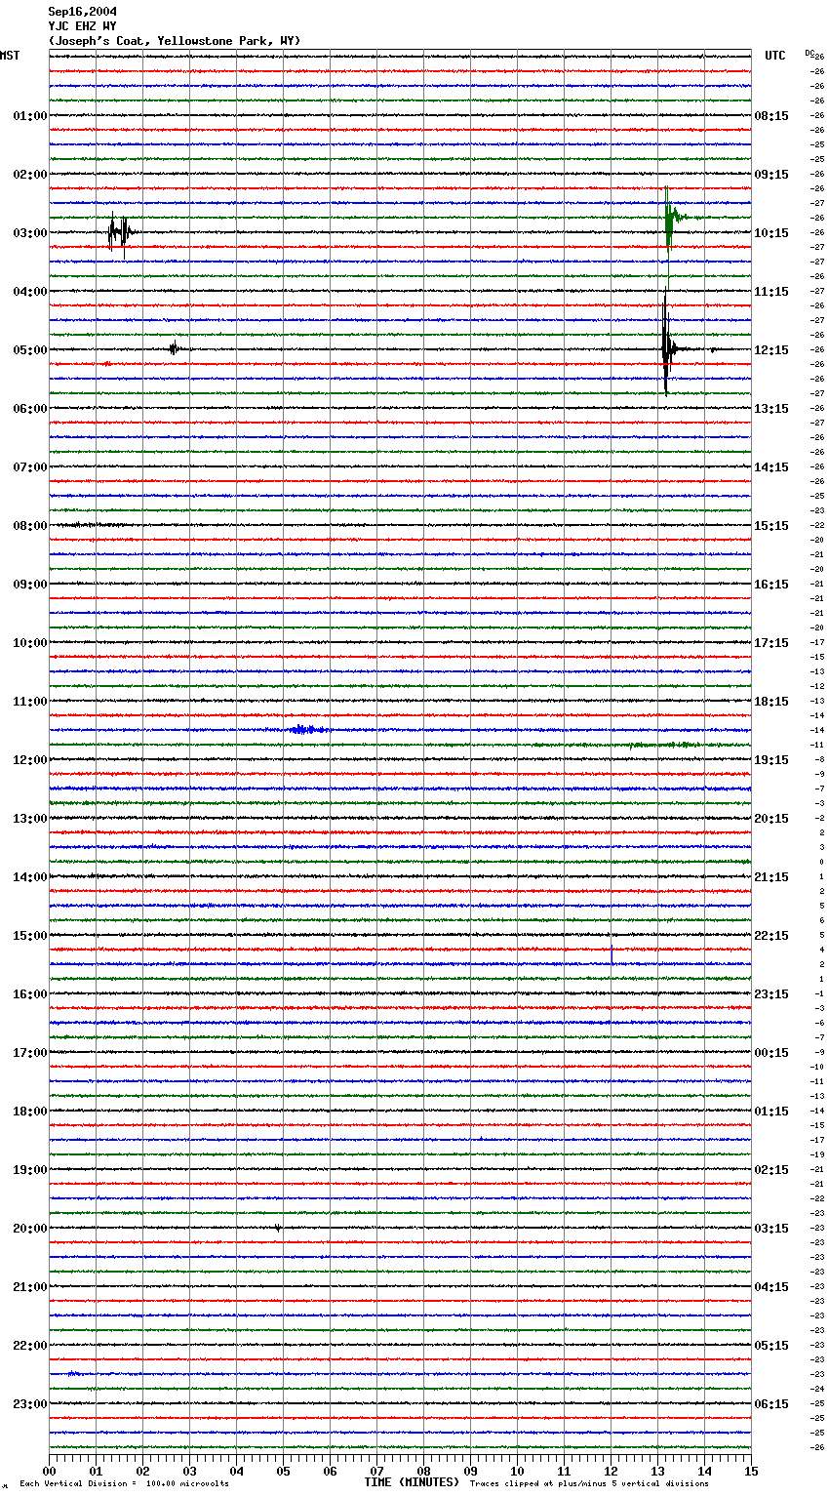Click the date header Sep16,2004
The image size is (829, 1497).
(82, 12)
